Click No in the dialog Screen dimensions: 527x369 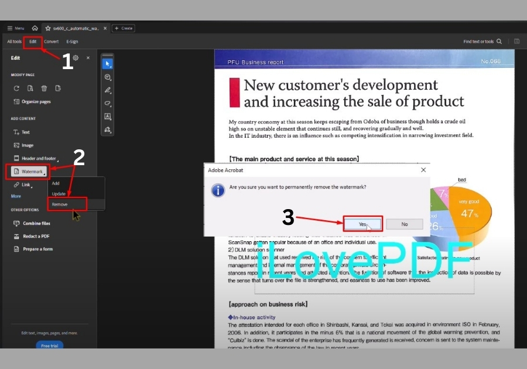[404, 224]
